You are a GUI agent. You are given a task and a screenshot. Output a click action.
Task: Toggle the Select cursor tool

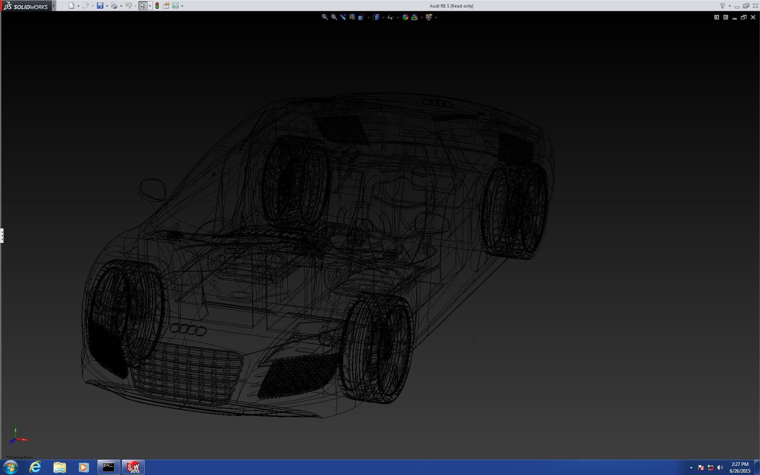click(142, 6)
